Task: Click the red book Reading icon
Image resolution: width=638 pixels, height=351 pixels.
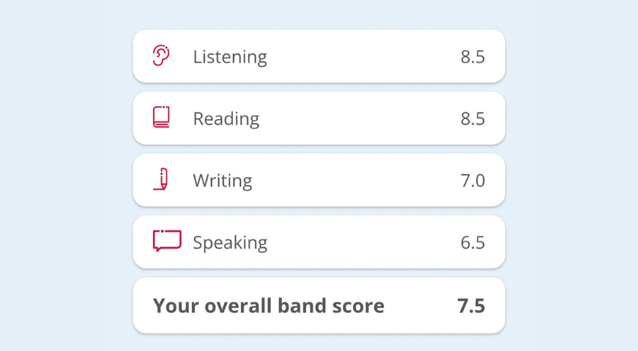Action: pyautogui.click(x=161, y=118)
